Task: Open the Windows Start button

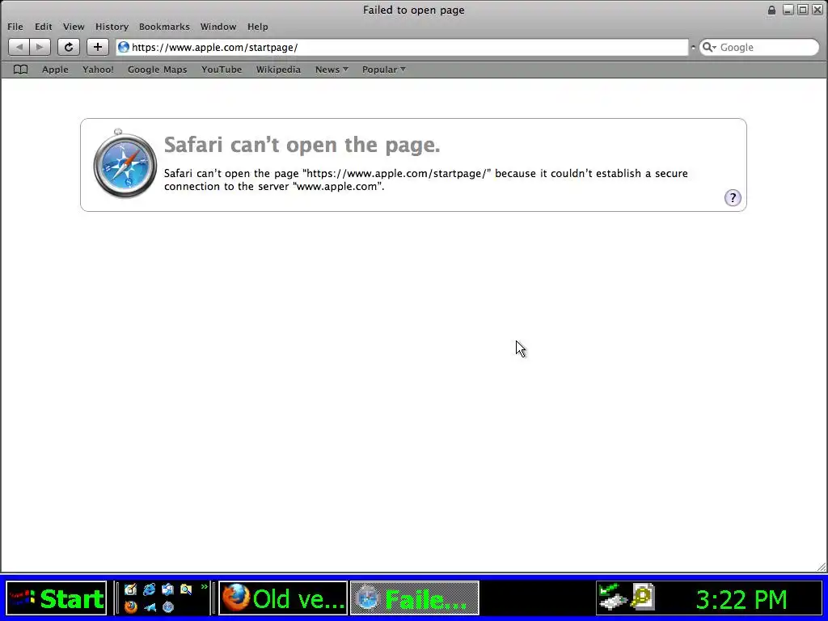Action: point(57,598)
